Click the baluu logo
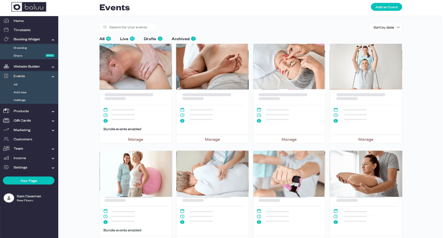The image size is (443, 238). (29, 7)
